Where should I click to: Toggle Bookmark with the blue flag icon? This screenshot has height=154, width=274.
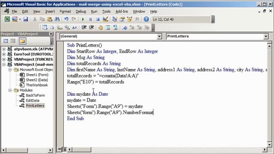click(125, 27)
